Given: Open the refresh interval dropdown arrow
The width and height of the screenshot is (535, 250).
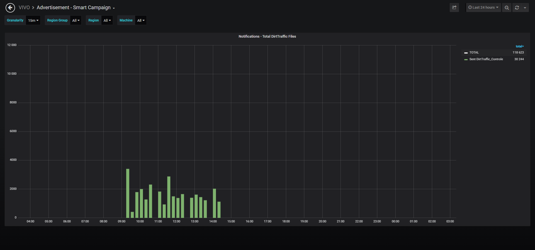Looking at the screenshot, I should click(x=525, y=8).
